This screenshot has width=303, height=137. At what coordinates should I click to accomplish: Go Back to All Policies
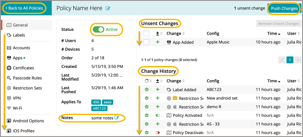[x=24, y=8]
